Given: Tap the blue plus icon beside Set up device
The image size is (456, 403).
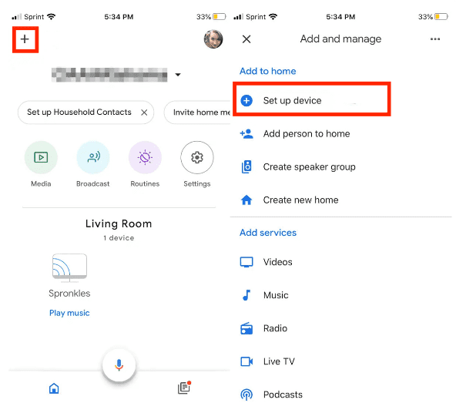Looking at the screenshot, I should pyautogui.click(x=246, y=101).
